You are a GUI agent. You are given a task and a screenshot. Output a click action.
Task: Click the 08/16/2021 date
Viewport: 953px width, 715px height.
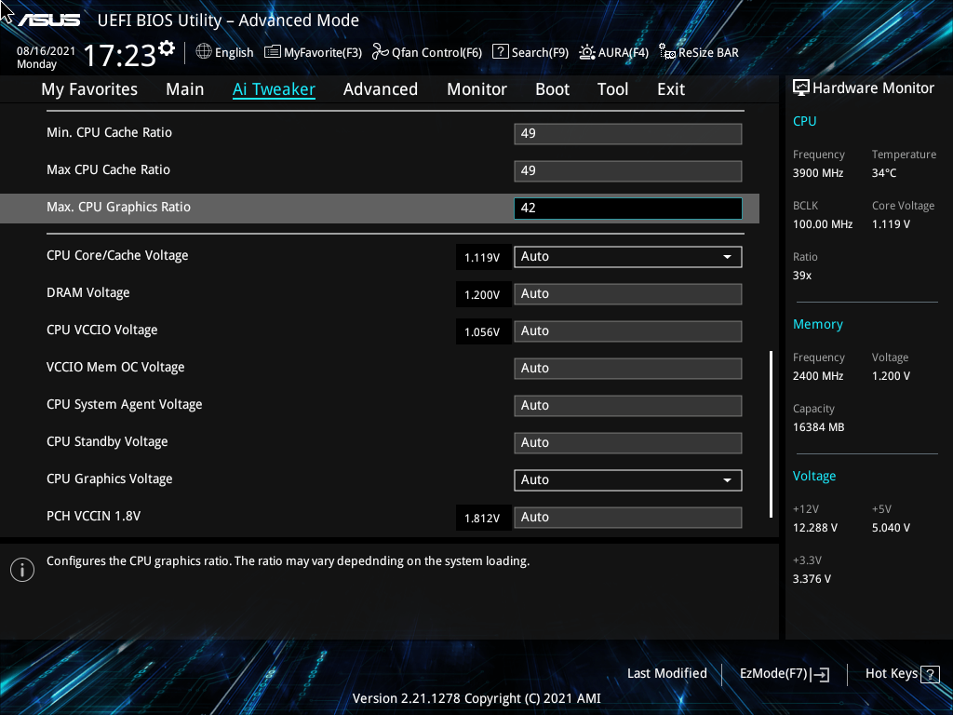tap(47, 51)
